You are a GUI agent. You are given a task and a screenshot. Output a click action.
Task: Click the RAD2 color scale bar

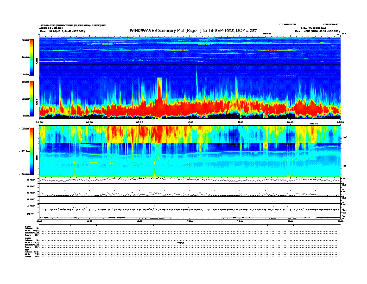tap(32, 57)
